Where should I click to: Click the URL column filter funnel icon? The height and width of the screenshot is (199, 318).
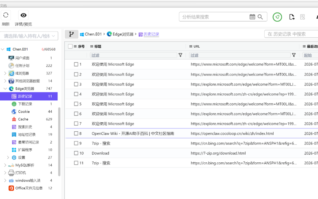tap(294, 55)
